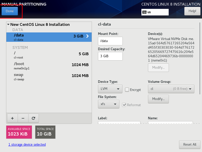
Task: Click the Total Space 10 GiB box
Action: [45, 132]
